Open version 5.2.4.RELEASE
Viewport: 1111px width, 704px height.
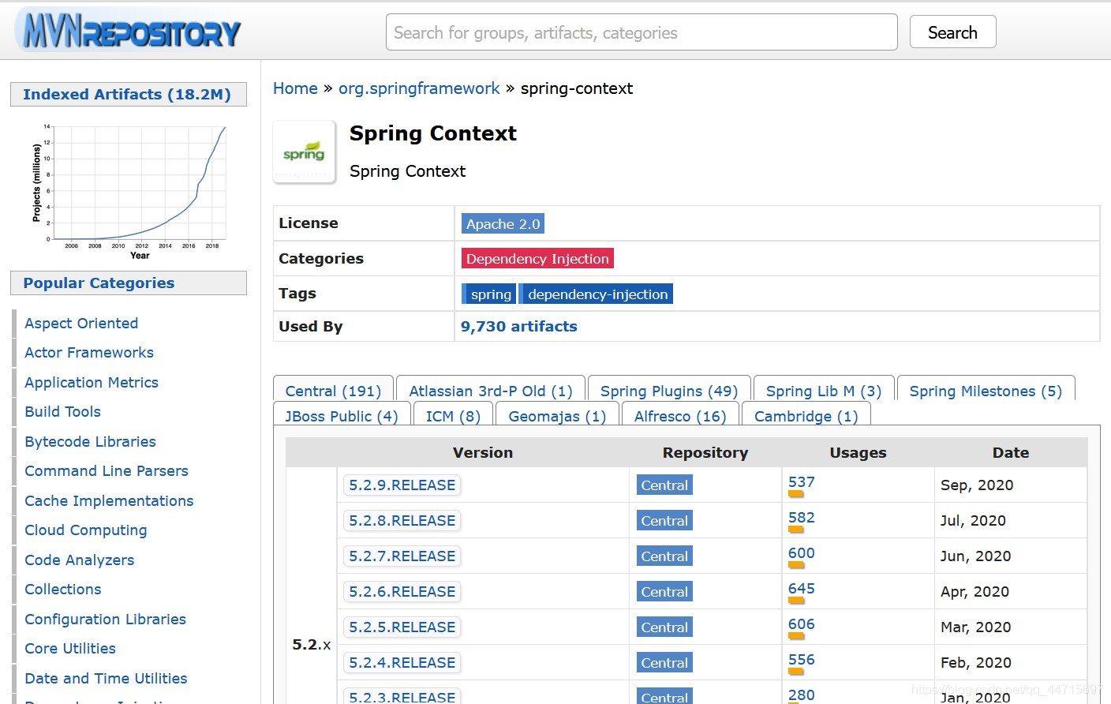[x=402, y=663]
